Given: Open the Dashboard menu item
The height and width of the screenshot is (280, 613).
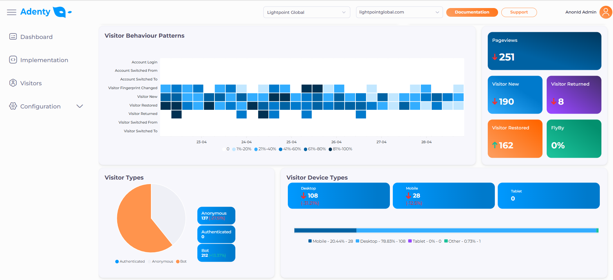Looking at the screenshot, I should (x=36, y=37).
